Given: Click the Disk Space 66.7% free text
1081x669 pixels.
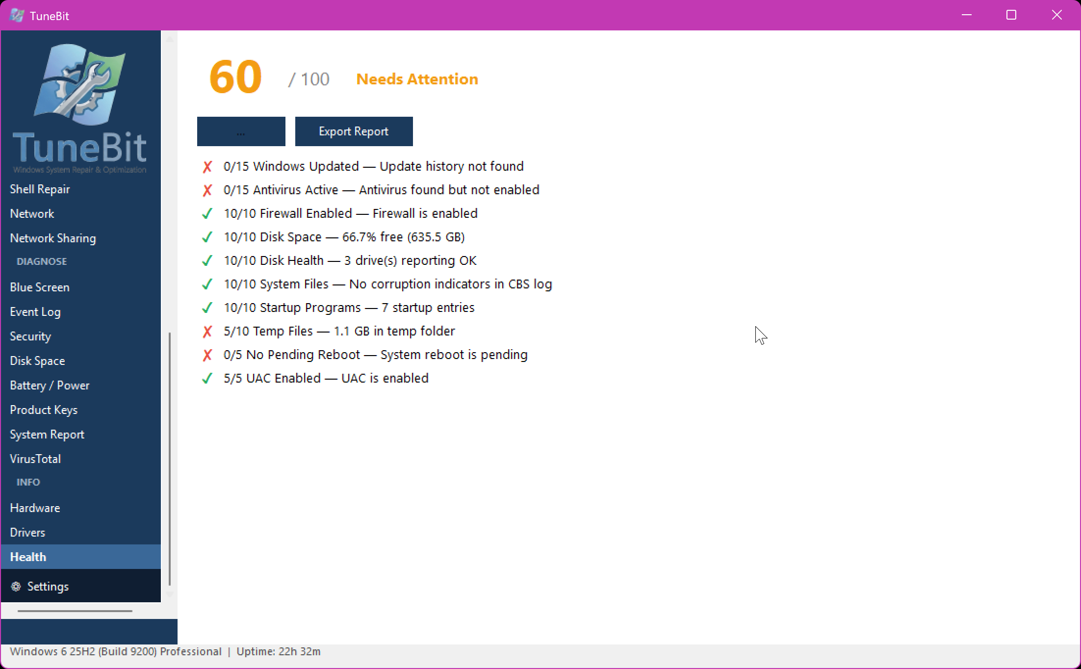Looking at the screenshot, I should point(344,237).
